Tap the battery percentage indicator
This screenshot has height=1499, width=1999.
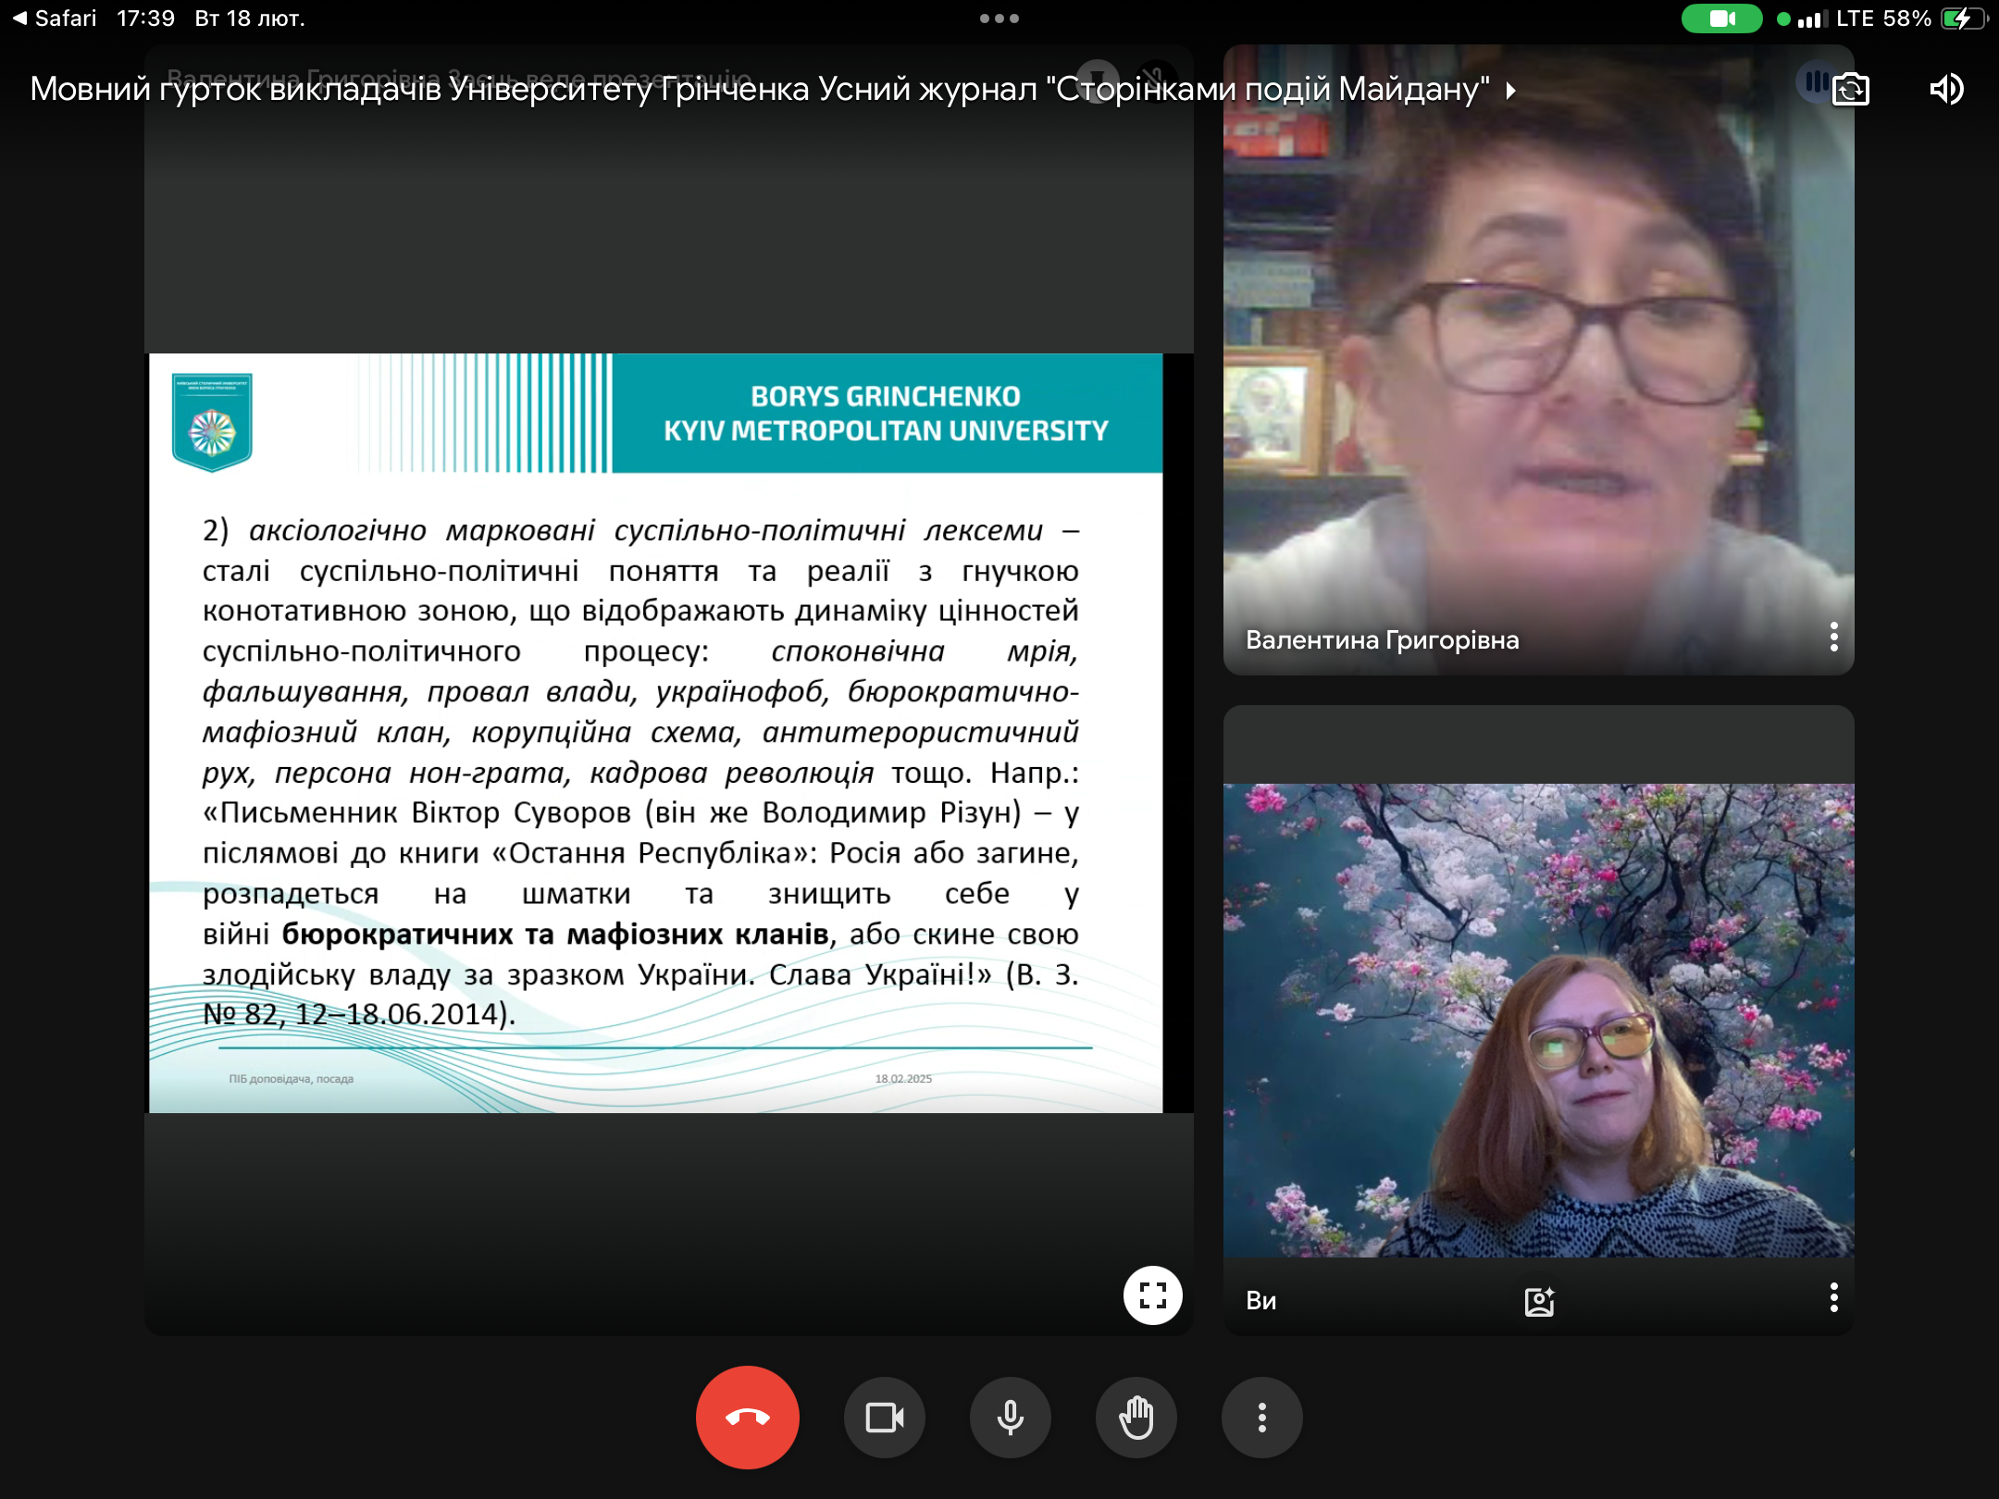(x=1906, y=19)
